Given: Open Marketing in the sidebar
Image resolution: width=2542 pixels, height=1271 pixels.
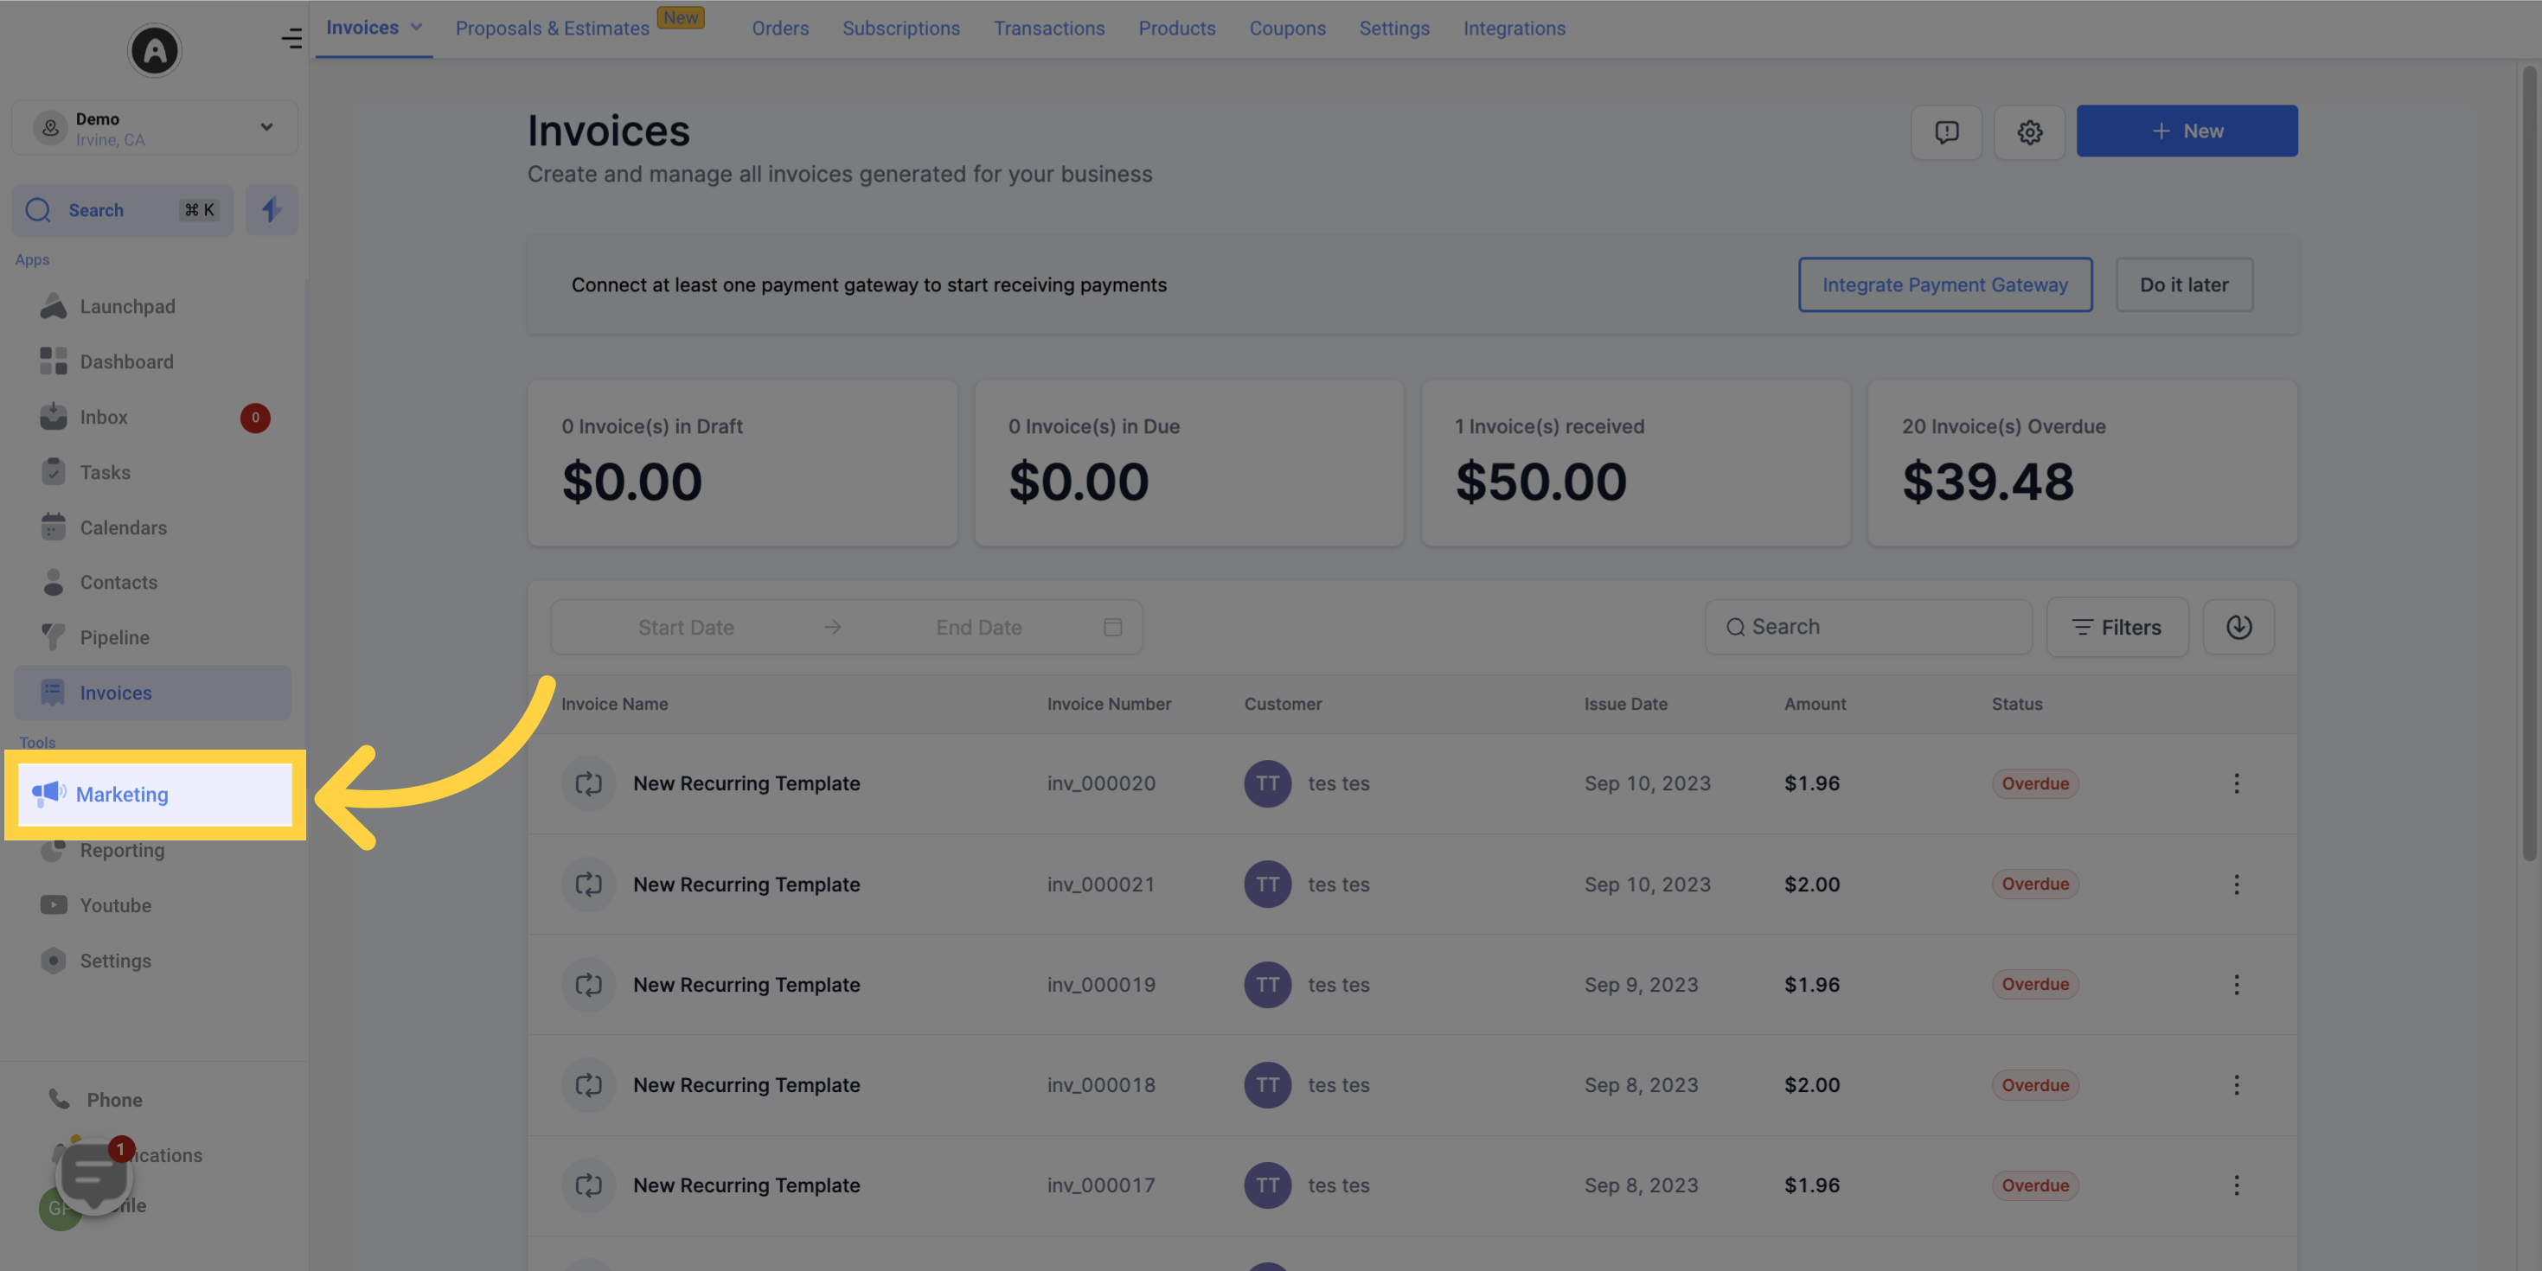Looking at the screenshot, I should point(155,795).
